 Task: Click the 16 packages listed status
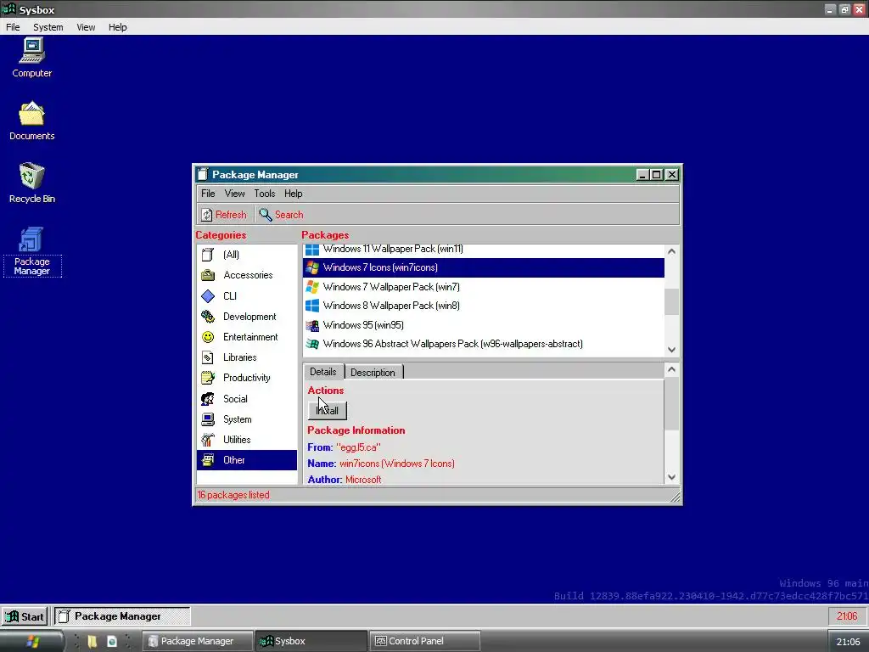(233, 495)
